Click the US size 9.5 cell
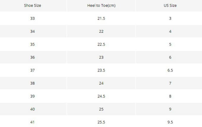 pos(170,122)
